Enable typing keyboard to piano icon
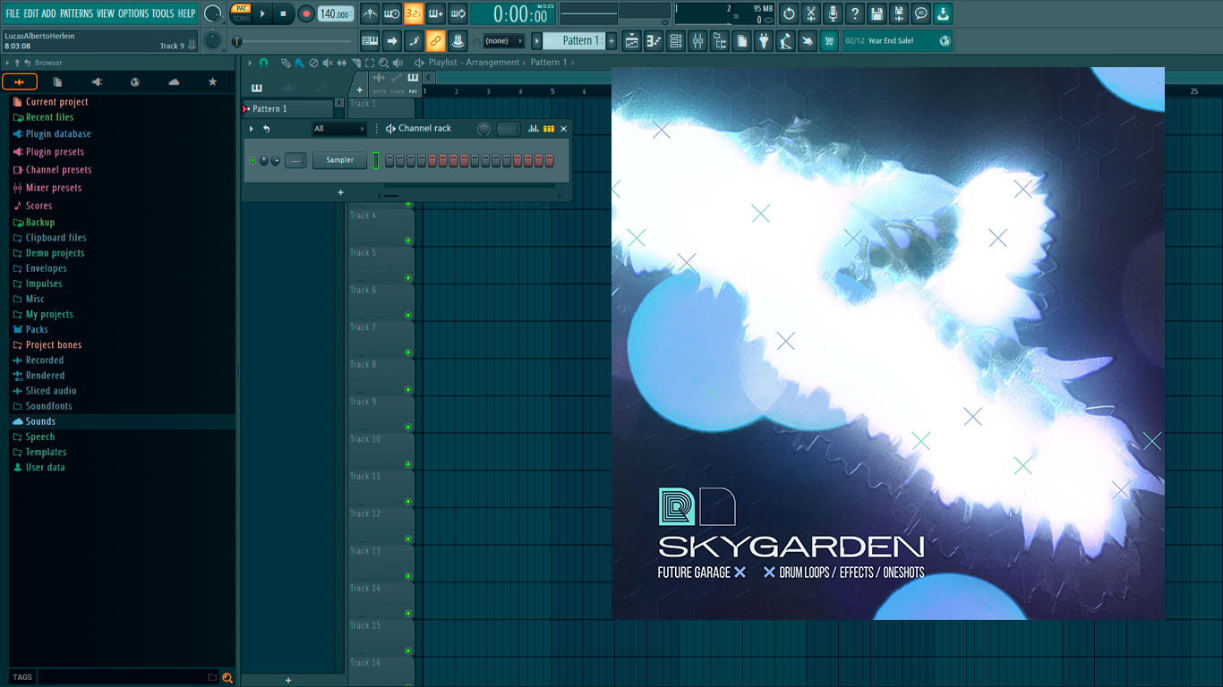 point(370,40)
